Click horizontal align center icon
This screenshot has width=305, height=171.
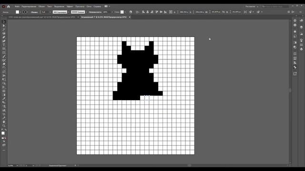(148, 12)
